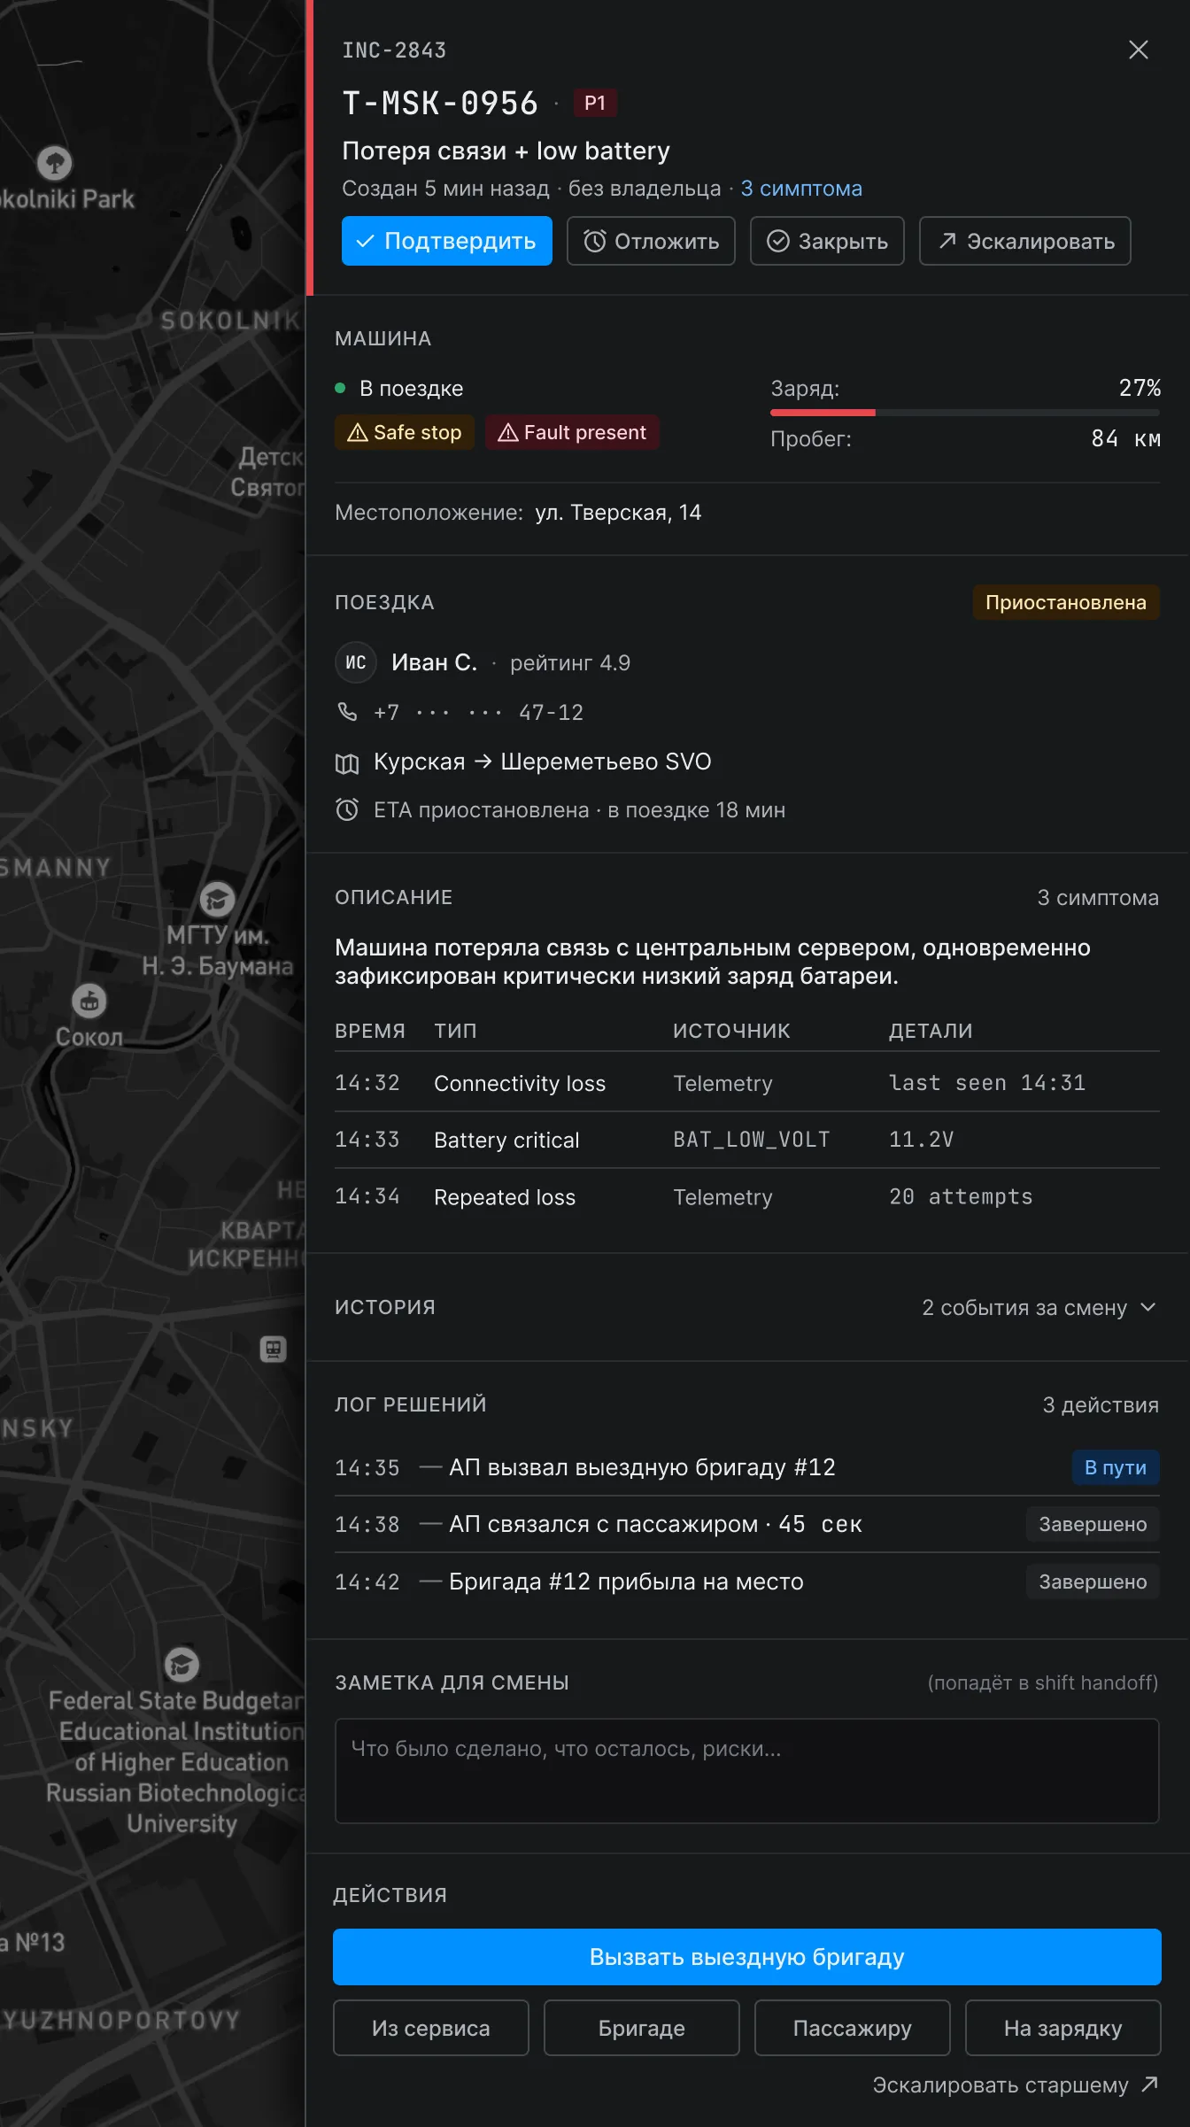The width and height of the screenshot is (1190, 2127).
Task: Select the Connectivity loss symptom row
Action: 747,1083
